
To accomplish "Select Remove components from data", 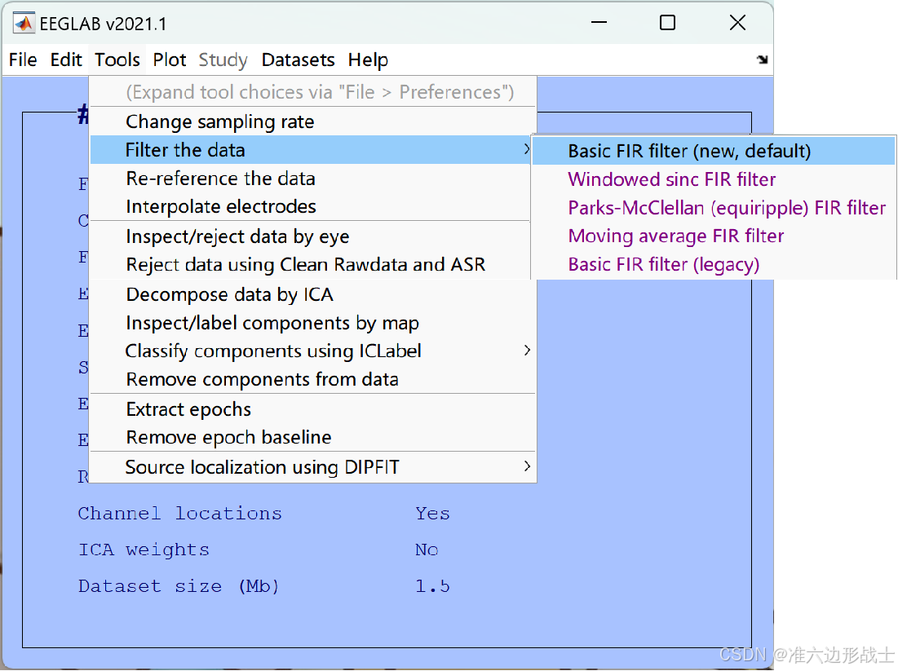I will point(312,379).
